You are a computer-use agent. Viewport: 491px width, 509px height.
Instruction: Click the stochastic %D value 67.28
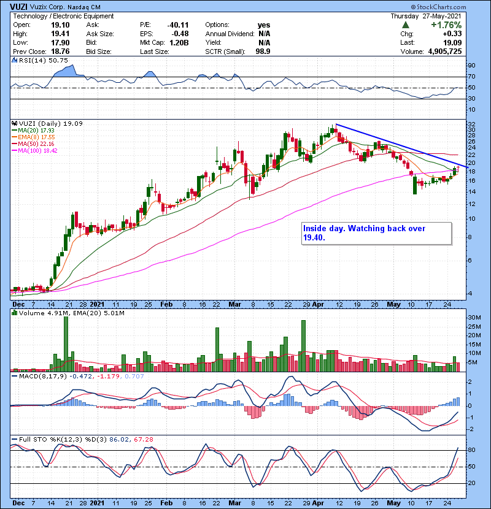click(x=143, y=439)
